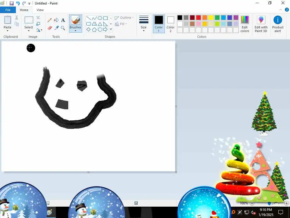The height and width of the screenshot is (218, 290).
Task: Pick the green color swatch
Action: pyautogui.click(x=217, y=18)
